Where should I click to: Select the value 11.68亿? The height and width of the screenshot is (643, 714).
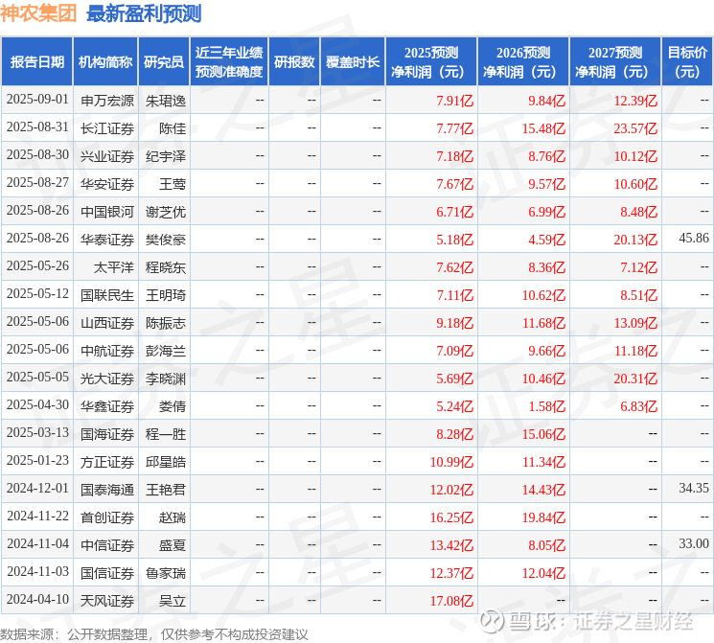coord(543,323)
